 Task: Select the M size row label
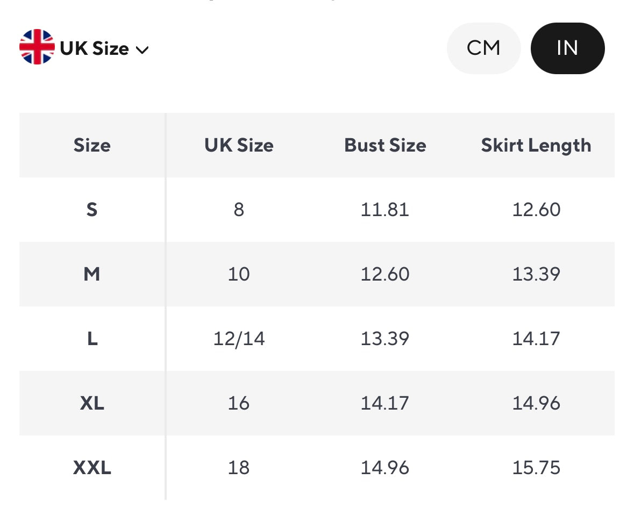pos(92,274)
